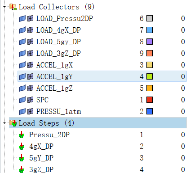Click ID value 6 of LOAD_Pressu2DP

tap(141, 18)
